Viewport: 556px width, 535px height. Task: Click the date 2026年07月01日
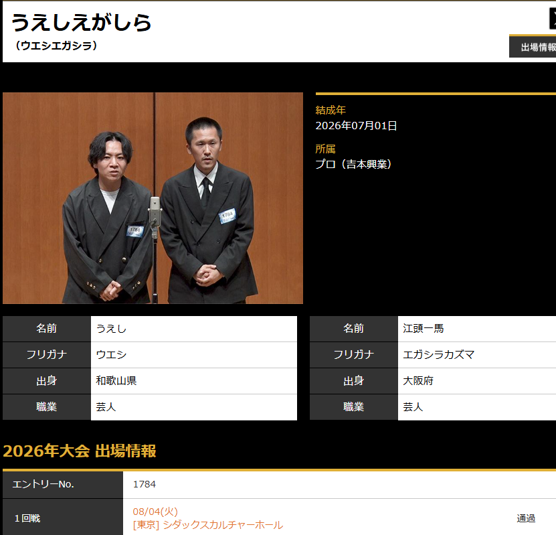tap(356, 126)
